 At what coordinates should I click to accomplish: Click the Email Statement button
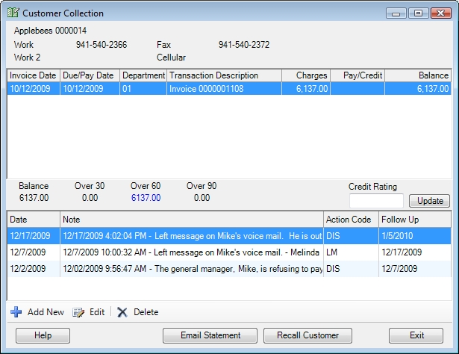click(210, 335)
